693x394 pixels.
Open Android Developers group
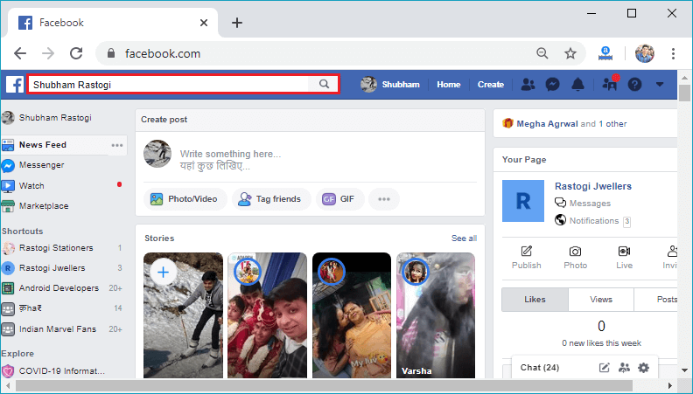click(x=51, y=288)
